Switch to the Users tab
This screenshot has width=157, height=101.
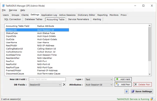coord(6,15)
